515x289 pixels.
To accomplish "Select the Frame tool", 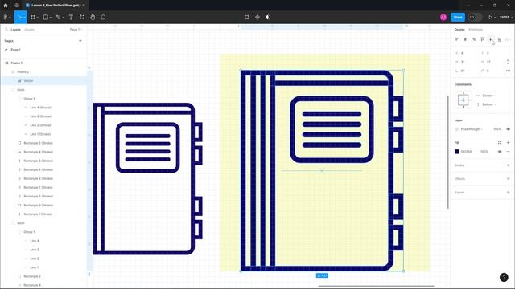I will point(33,17).
